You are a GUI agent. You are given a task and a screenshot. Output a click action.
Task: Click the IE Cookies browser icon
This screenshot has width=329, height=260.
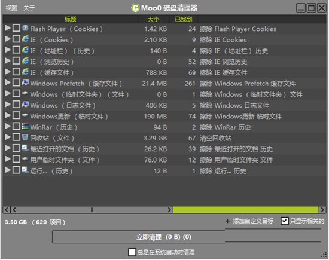25,39
